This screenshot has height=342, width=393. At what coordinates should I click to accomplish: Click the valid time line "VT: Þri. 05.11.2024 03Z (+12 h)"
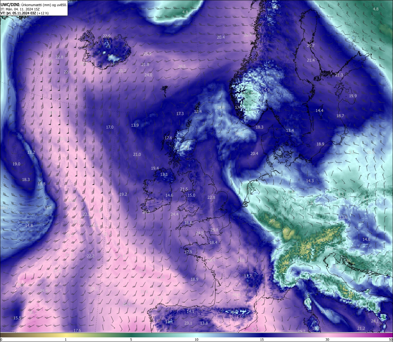(x=25, y=13)
